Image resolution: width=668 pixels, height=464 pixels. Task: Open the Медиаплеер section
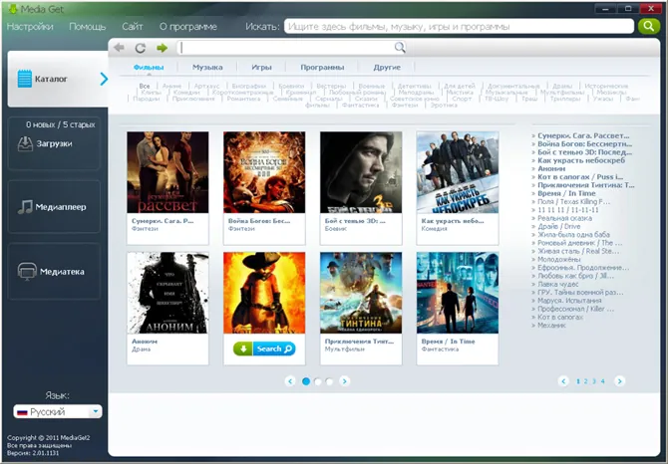(x=54, y=207)
